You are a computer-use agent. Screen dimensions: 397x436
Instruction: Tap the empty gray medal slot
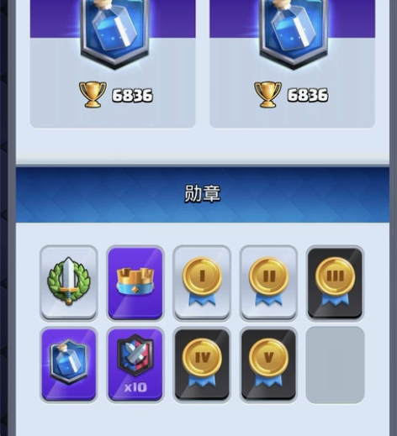pos(335,365)
